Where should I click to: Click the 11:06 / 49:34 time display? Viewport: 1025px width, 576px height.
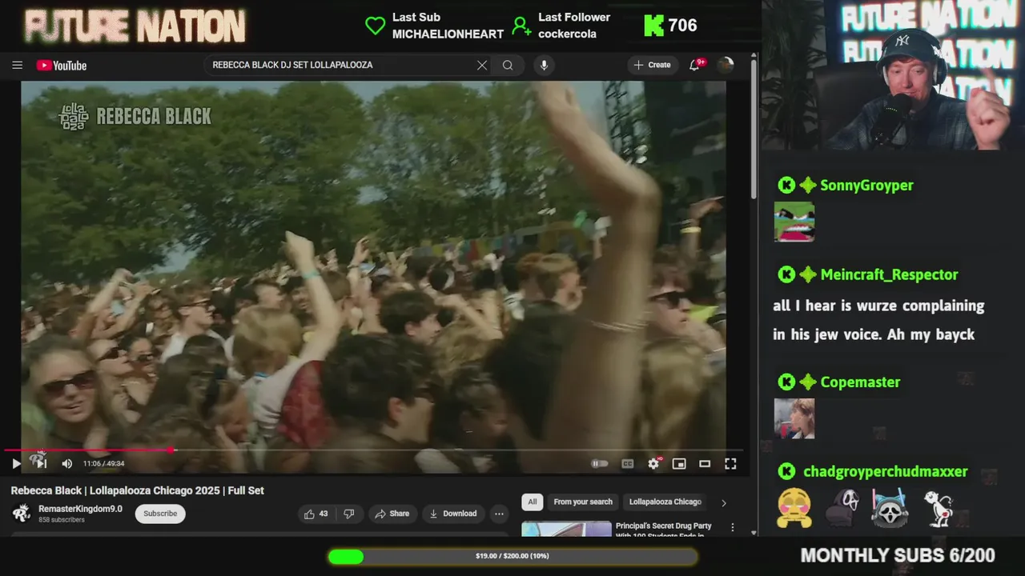click(103, 463)
